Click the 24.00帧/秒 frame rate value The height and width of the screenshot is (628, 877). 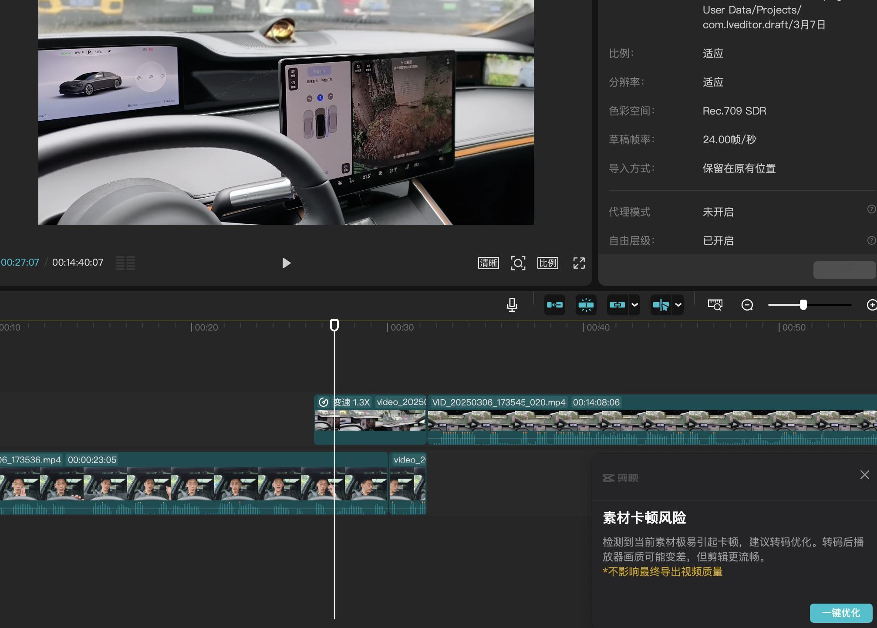729,140
